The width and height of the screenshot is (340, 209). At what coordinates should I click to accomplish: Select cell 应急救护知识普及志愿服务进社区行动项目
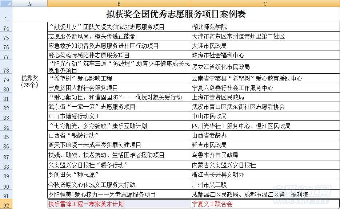pyautogui.click(x=119, y=46)
